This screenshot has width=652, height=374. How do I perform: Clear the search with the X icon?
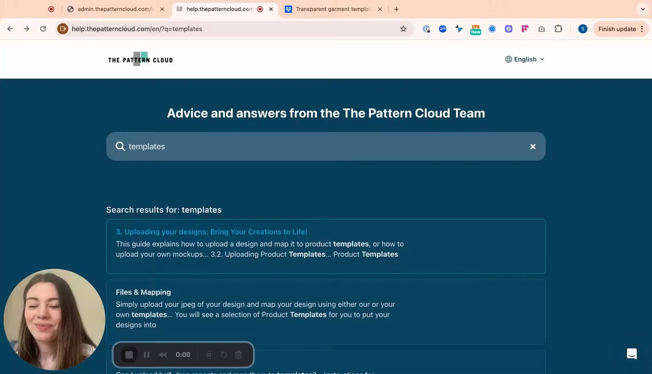(533, 147)
